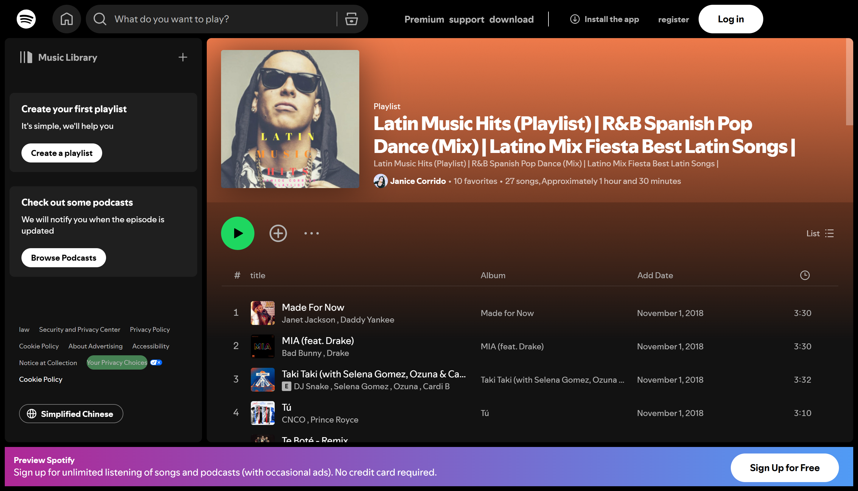
Task: Open the List view layout dropdown
Action: 820,233
